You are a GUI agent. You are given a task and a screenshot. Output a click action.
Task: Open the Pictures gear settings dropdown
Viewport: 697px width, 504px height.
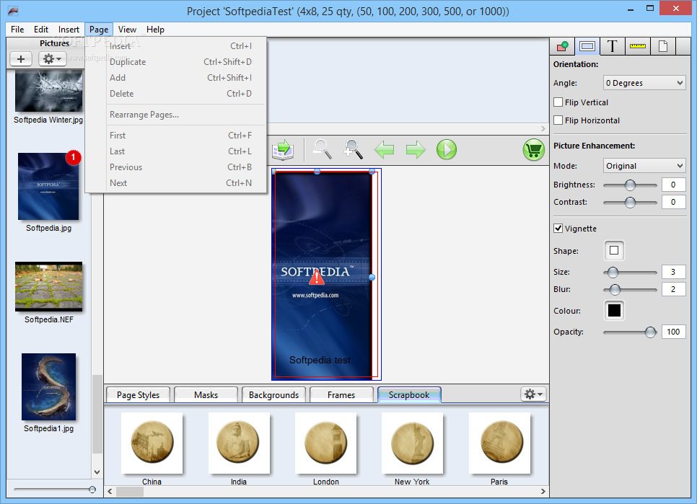click(53, 58)
